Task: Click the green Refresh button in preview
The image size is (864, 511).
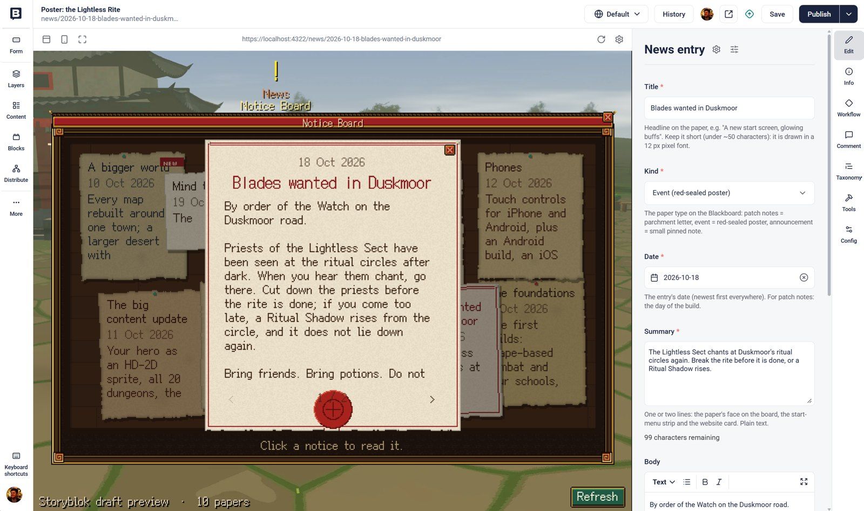Action: coord(597,496)
